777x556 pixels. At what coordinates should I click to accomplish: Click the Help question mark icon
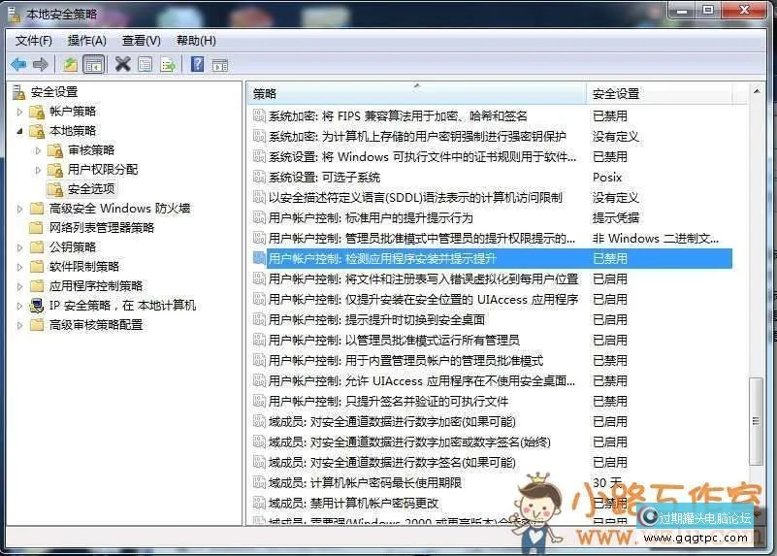[x=197, y=64]
